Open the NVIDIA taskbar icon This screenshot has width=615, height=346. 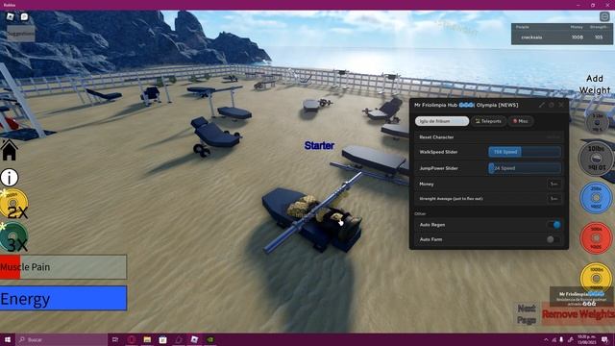(210, 339)
